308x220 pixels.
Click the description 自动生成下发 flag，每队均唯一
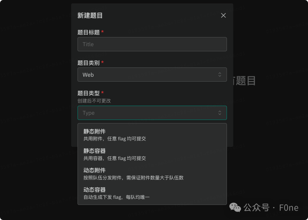pyautogui.click(x=117, y=197)
